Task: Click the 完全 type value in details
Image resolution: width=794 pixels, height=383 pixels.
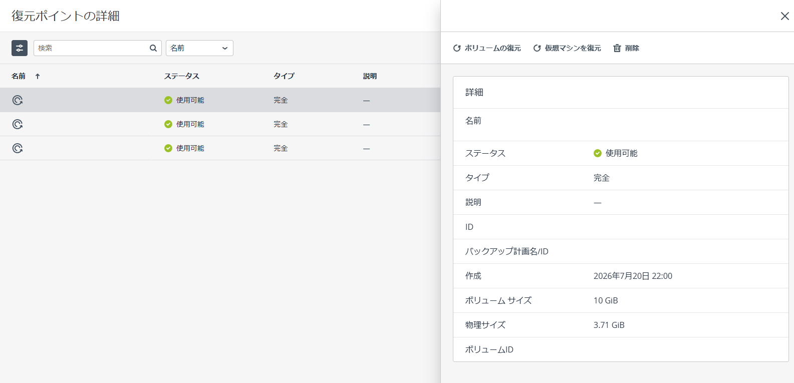Action: (x=602, y=178)
